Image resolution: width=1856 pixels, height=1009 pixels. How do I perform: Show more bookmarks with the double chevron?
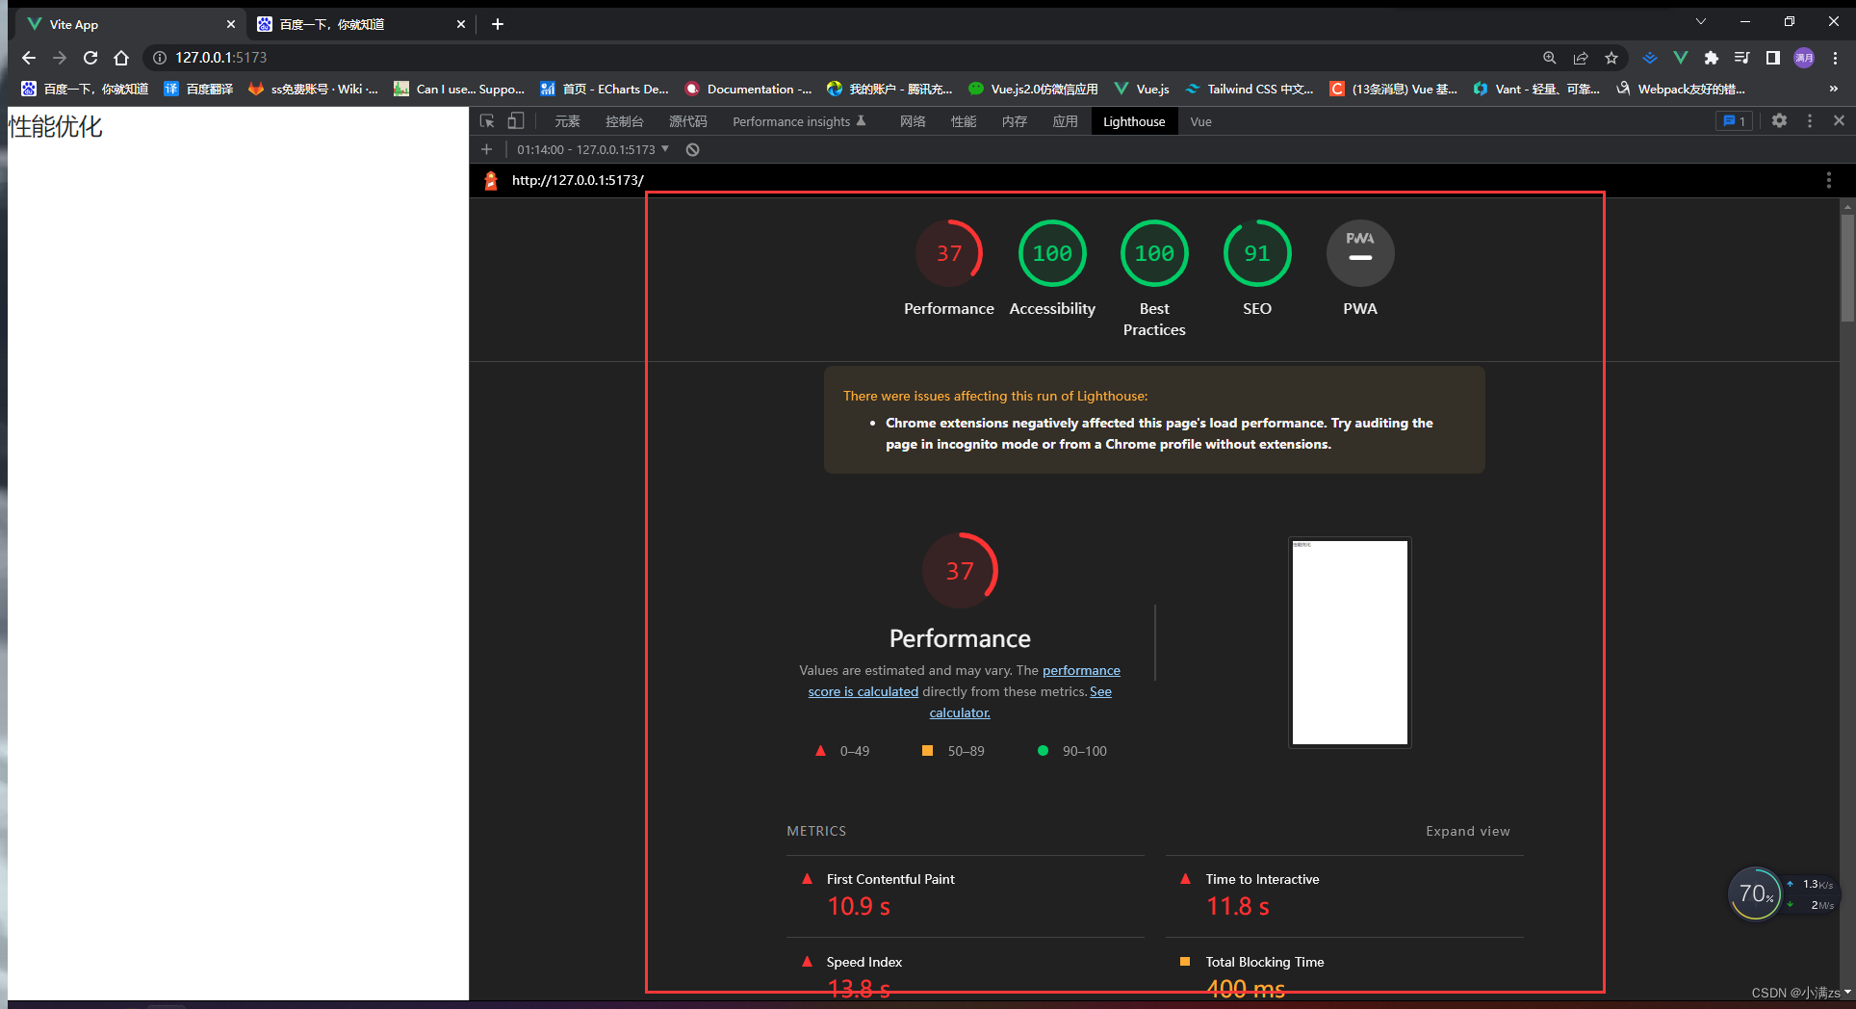point(1833,89)
